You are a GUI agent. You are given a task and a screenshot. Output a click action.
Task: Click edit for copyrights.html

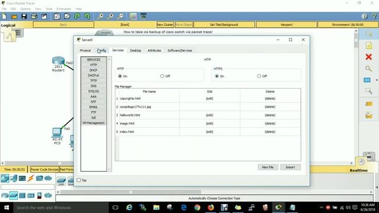click(210, 99)
